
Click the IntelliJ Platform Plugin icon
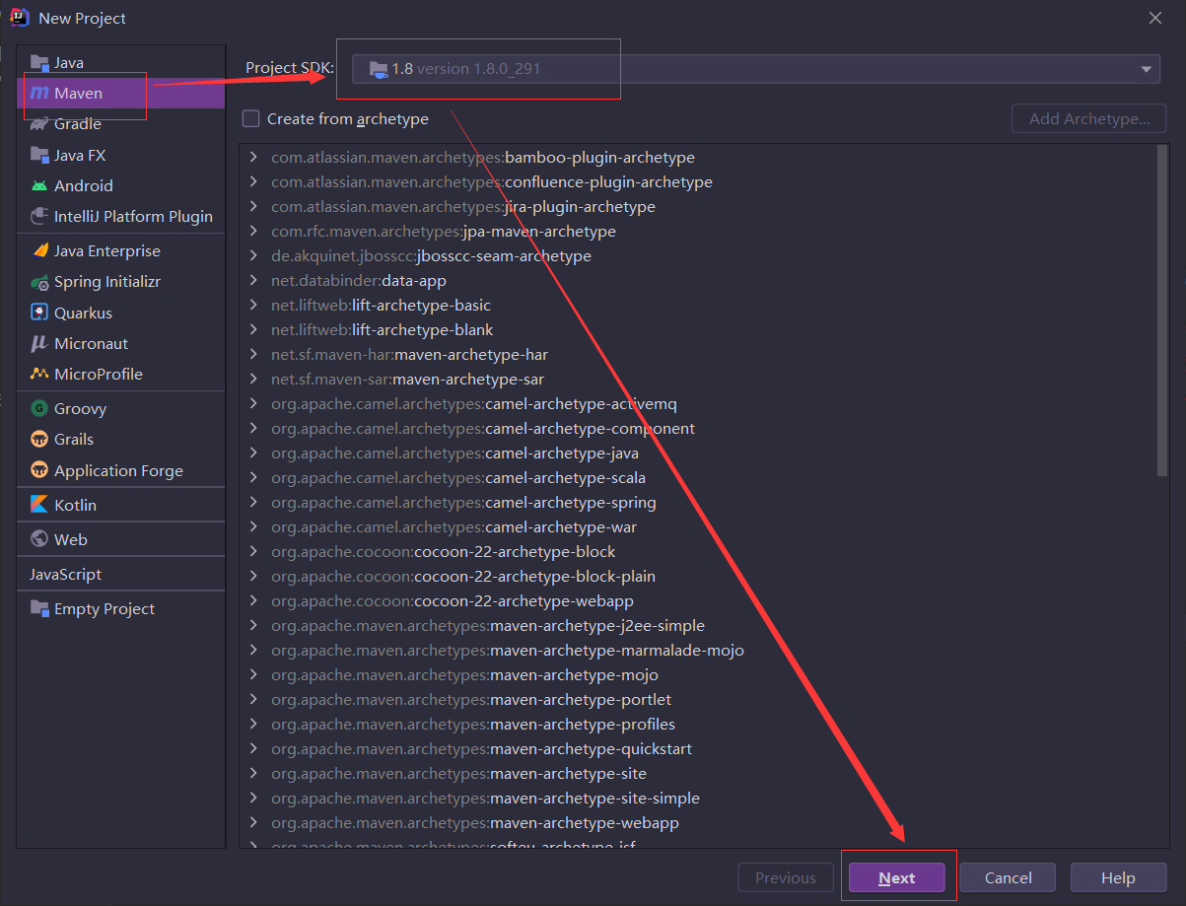coord(39,216)
